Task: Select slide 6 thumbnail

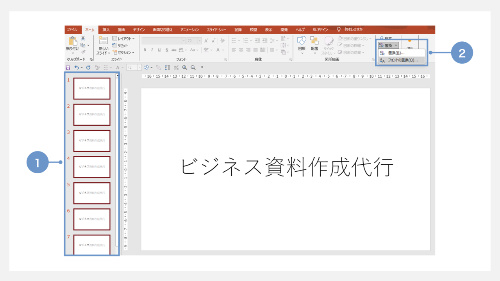Action: click(x=92, y=219)
